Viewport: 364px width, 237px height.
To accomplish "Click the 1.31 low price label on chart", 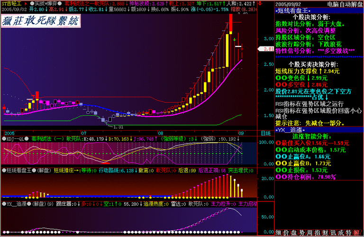I will coord(118,127).
